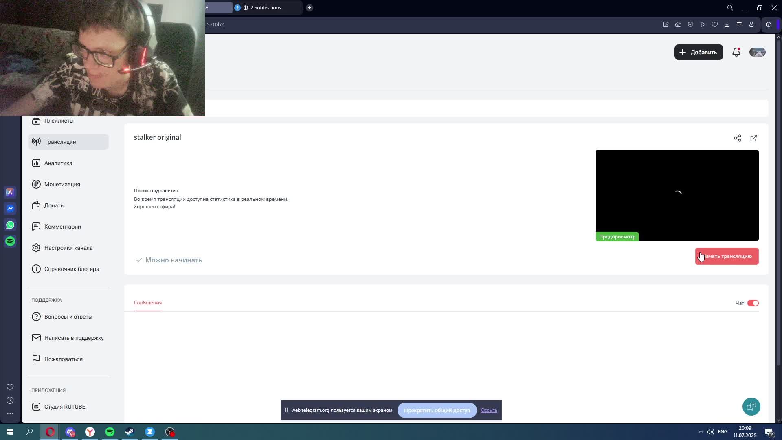Open WhatsApp in the browser sidebar
782x440 pixels.
pyautogui.click(x=10, y=225)
